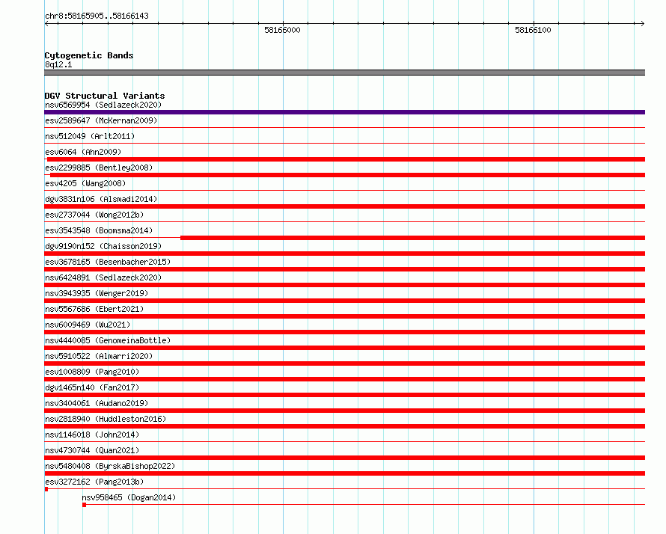Open variant esv2737044 (Wong2012b)
Image resolution: width=666 pixels, height=534 pixels.
pyautogui.click(x=94, y=215)
